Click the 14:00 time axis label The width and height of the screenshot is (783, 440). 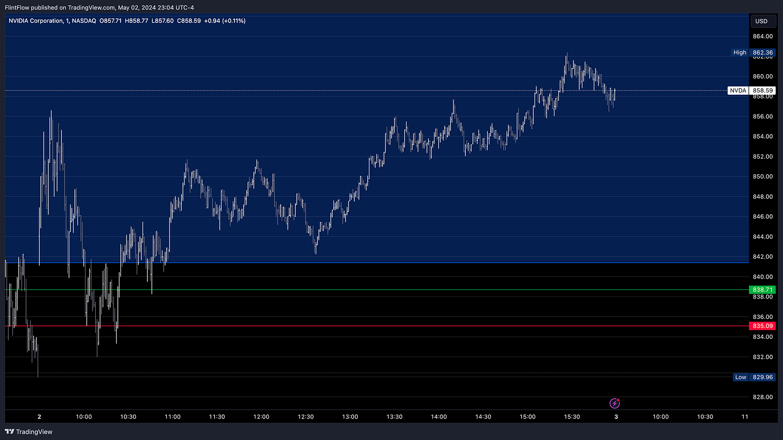(439, 416)
